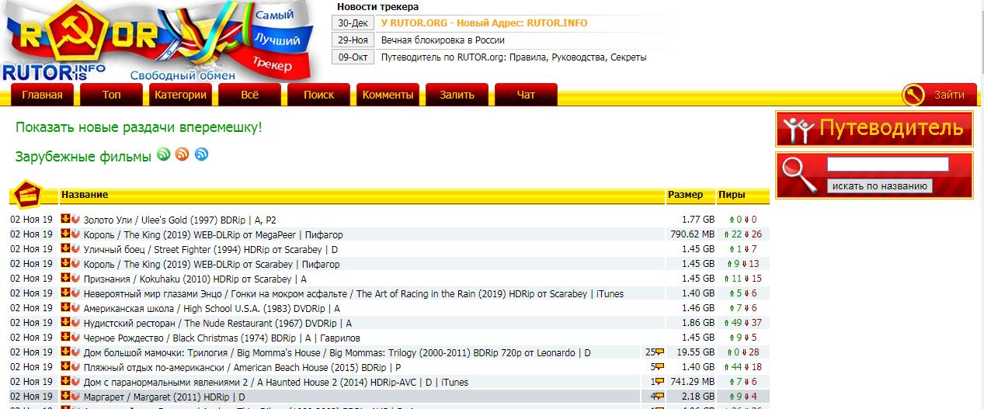Open Зарубежные фильмы category link
This screenshot has height=409, width=984.
point(83,157)
